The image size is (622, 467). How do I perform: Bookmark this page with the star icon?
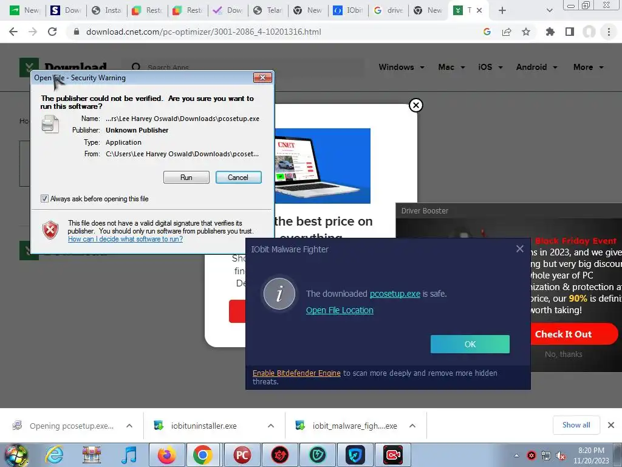tap(526, 32)
